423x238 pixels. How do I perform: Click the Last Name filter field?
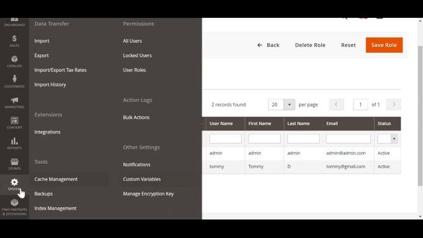[303, 139]
